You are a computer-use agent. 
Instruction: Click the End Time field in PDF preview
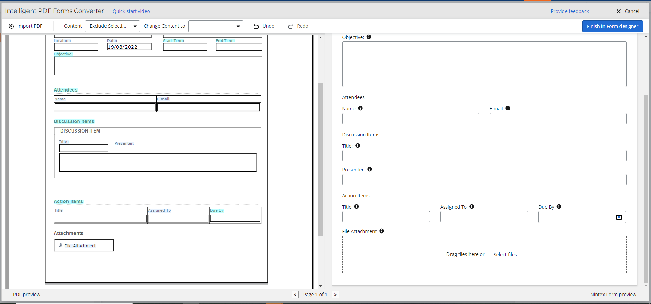[x=239, y=47]
